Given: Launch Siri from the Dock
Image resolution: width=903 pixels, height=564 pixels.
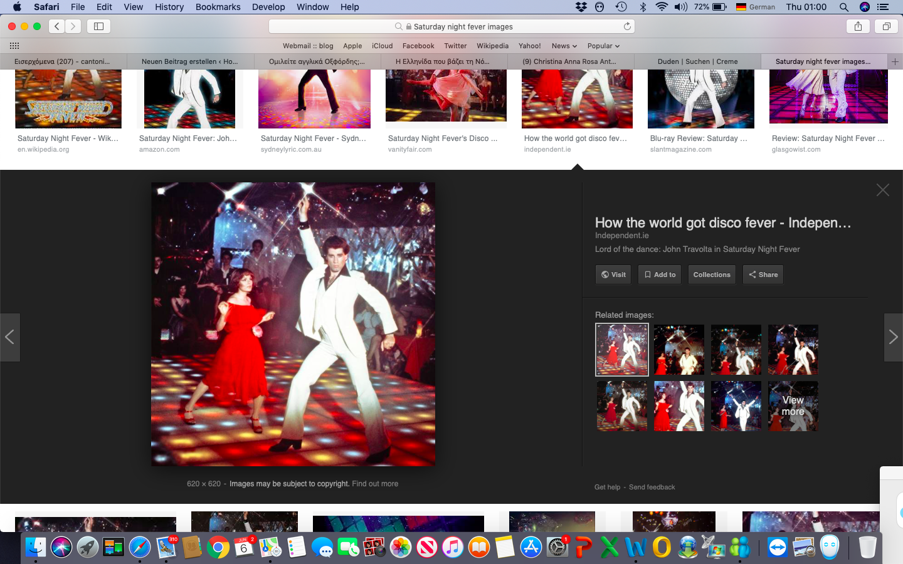Looking at the screenshot, I should coord(61,547).
